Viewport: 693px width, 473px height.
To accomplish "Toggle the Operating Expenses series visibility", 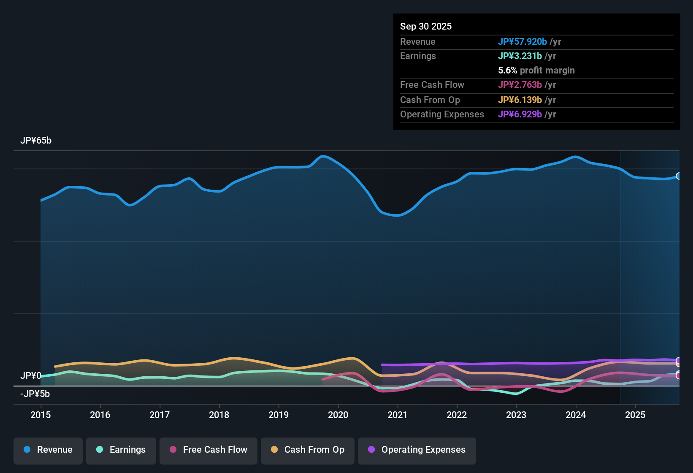I will [417, 450].
